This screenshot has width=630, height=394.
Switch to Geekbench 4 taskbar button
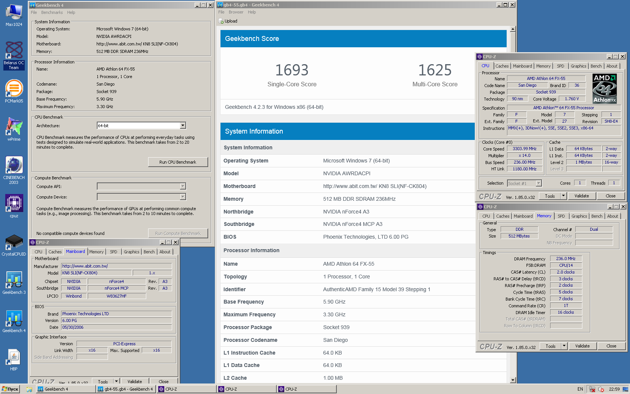[66, 389]
